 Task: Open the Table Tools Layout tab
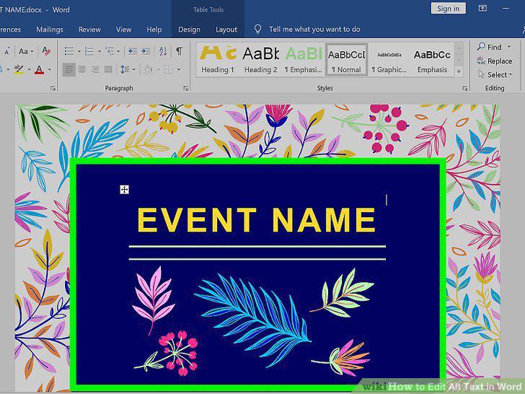coord(226,30)
